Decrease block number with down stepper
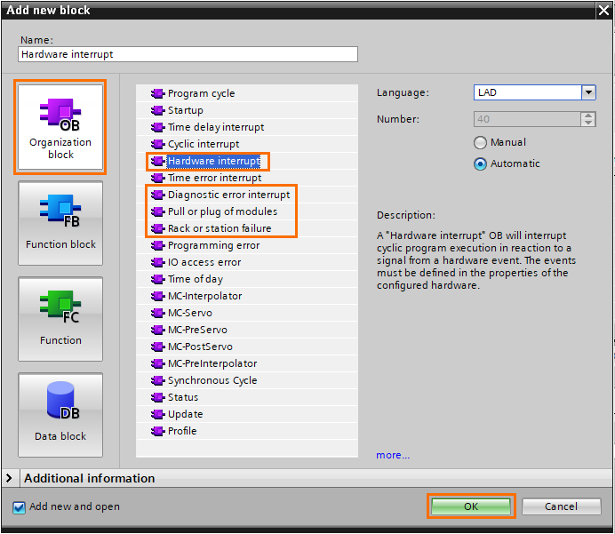 point(588,123)
